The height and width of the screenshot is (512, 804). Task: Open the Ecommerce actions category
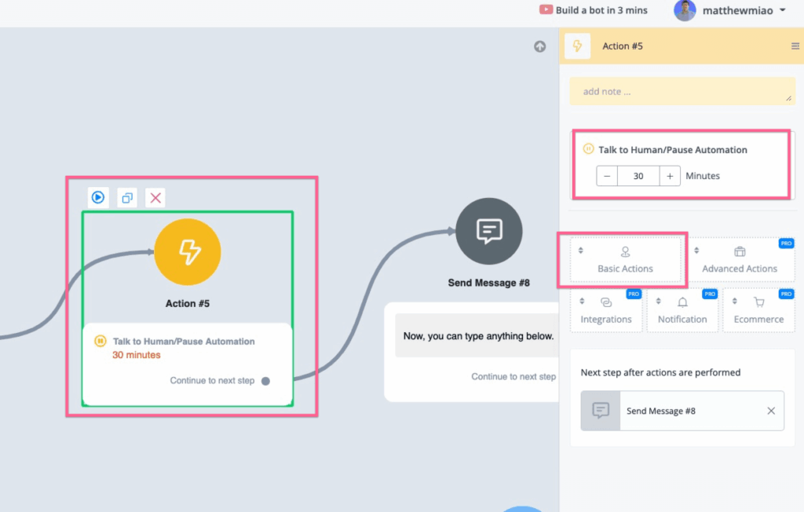pos(758,310)
